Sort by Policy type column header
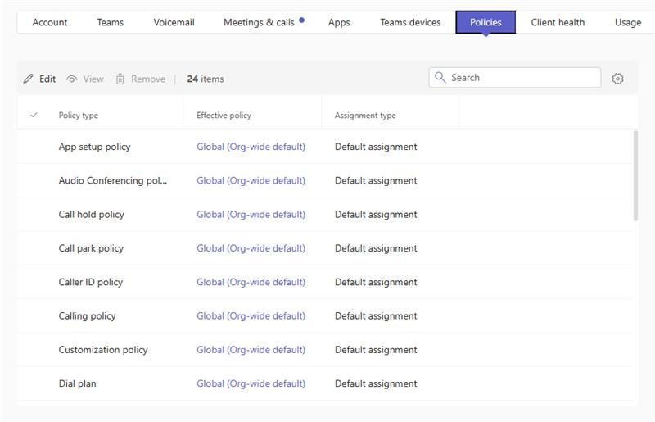655x422 pixels. click(79, 116)
